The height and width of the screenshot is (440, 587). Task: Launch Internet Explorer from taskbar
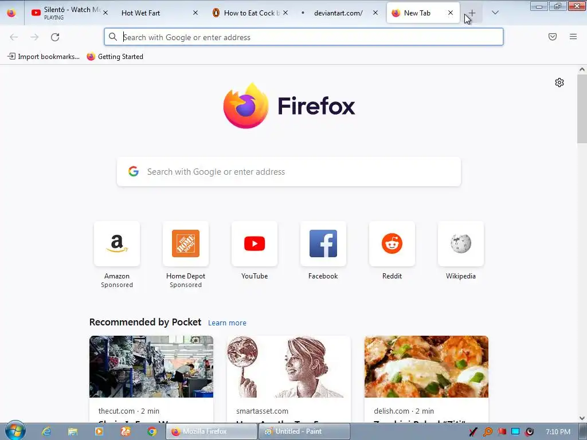[x=46, y=431]
